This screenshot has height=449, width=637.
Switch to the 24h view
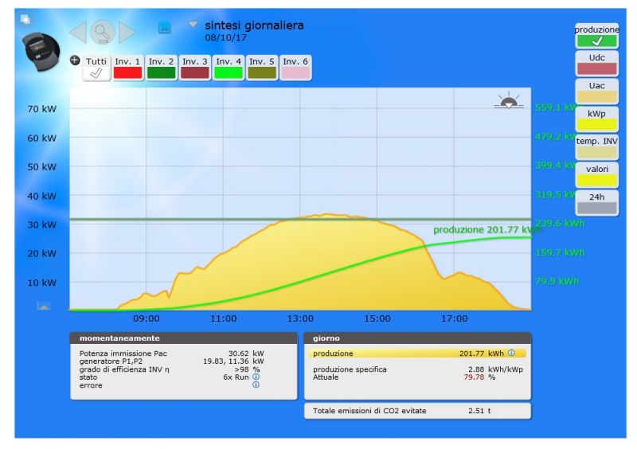(596, 203)
